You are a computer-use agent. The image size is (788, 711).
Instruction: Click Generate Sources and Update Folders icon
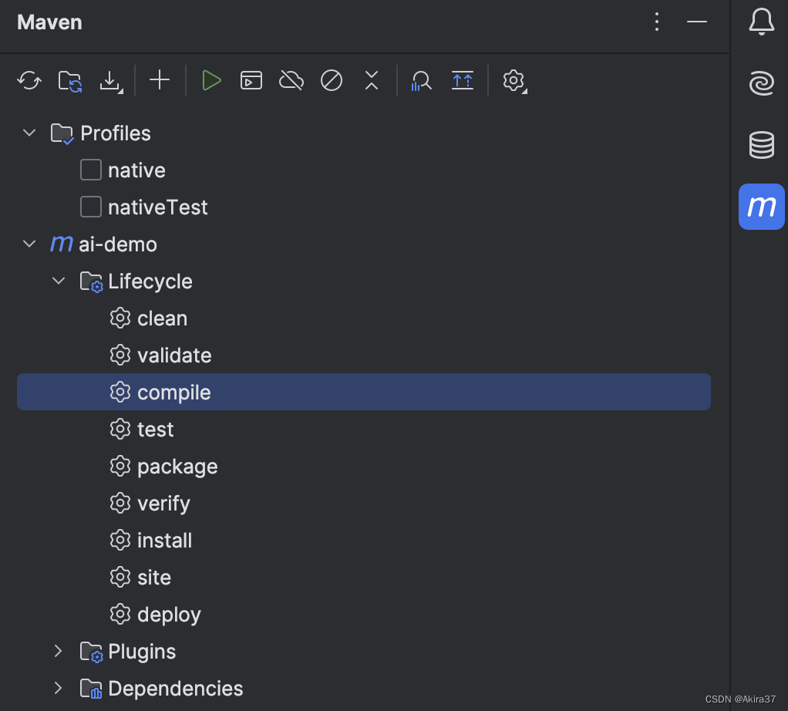point(70,80)
